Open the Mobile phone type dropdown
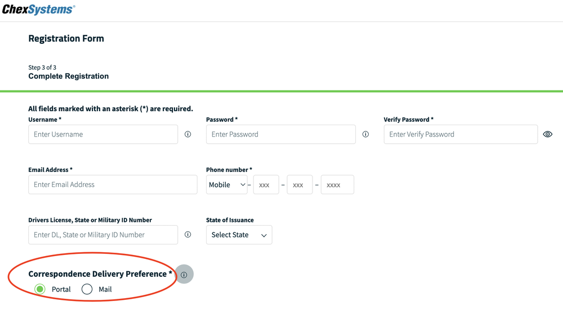563x310 pixels. click(x=226, y=185)
